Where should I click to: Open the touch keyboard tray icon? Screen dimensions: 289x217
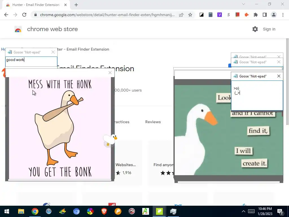coord(251,211)
